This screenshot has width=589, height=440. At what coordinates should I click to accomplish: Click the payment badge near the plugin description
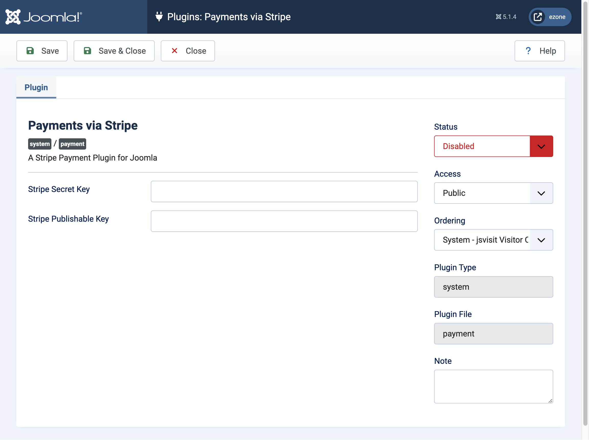point(72,144)
